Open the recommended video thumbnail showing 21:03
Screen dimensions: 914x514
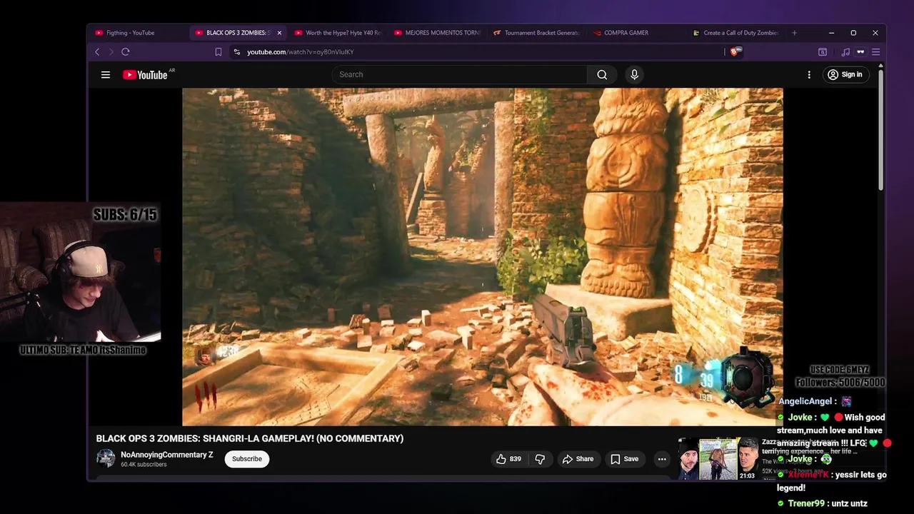click(718, 459)
